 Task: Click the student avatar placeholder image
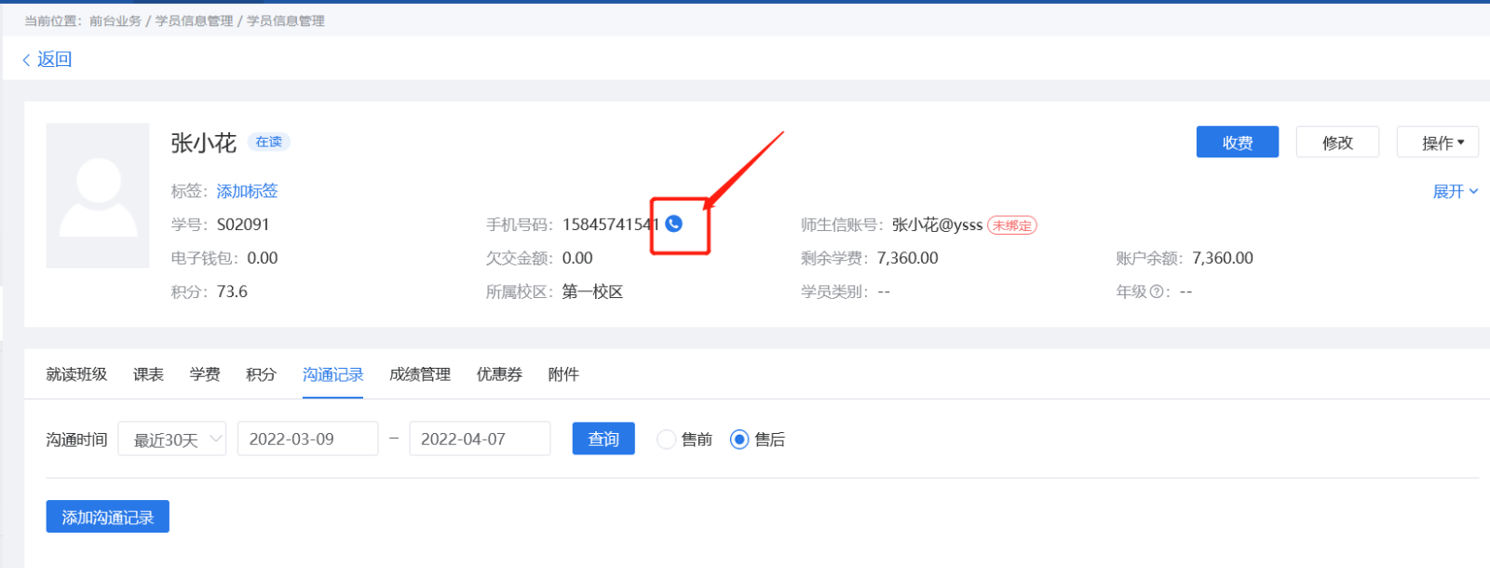[98, 196]
